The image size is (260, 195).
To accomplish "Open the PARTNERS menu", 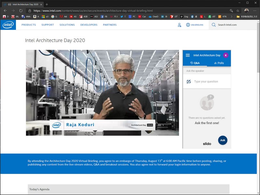I will 110,25.
